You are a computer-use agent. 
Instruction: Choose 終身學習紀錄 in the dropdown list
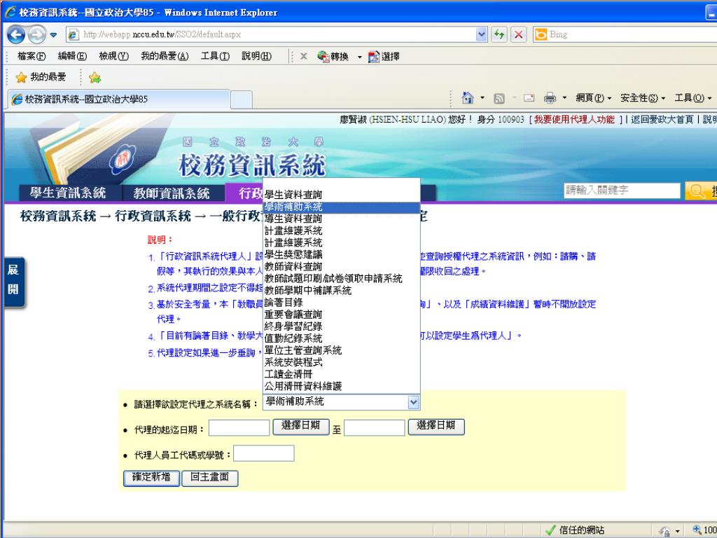[x=341, y=326]
